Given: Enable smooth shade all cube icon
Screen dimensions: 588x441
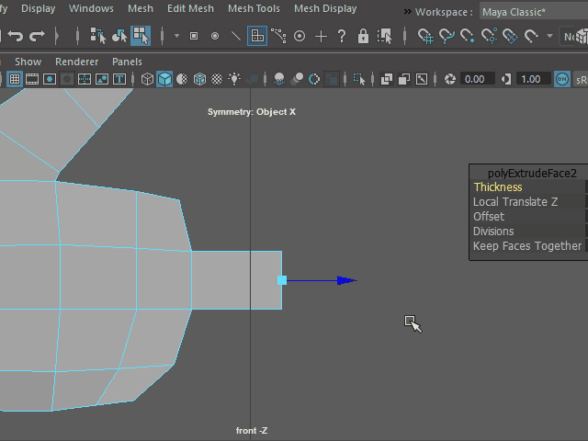Looking at the screenshot, I should tap(164, 79).
